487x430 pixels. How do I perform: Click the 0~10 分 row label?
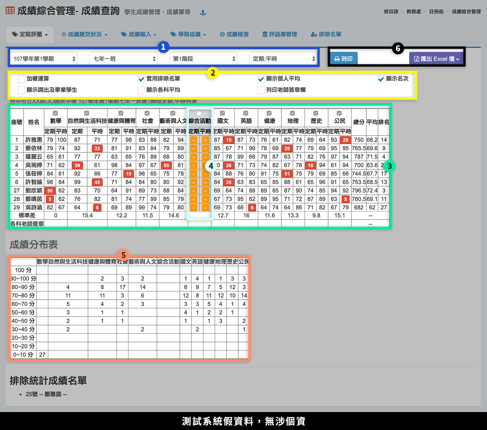(x=23, y=355)
